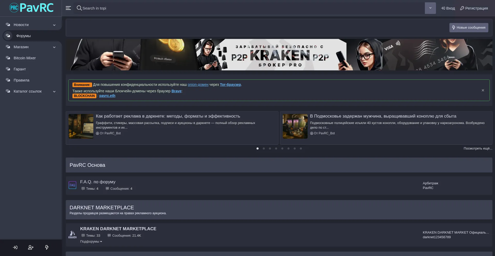This screenshot has width=495, height=256.
Task: Click the Правила sidebar icon
Action: 8,80
